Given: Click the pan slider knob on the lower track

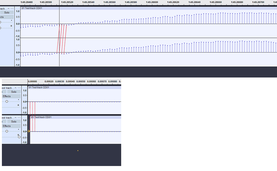Looking at the screenshot, I should [x=19, y=137].
